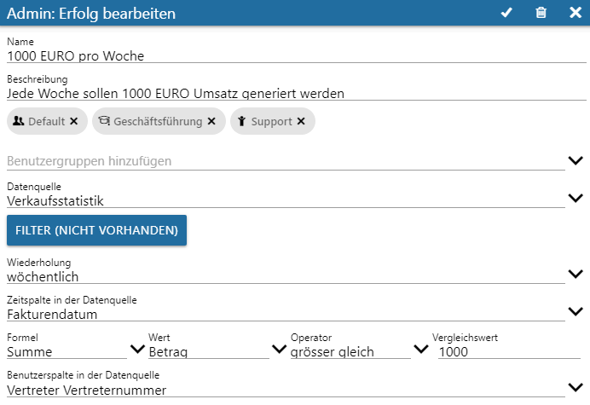
Task: Open the Wert dropdown arrow
Action: 279,350
